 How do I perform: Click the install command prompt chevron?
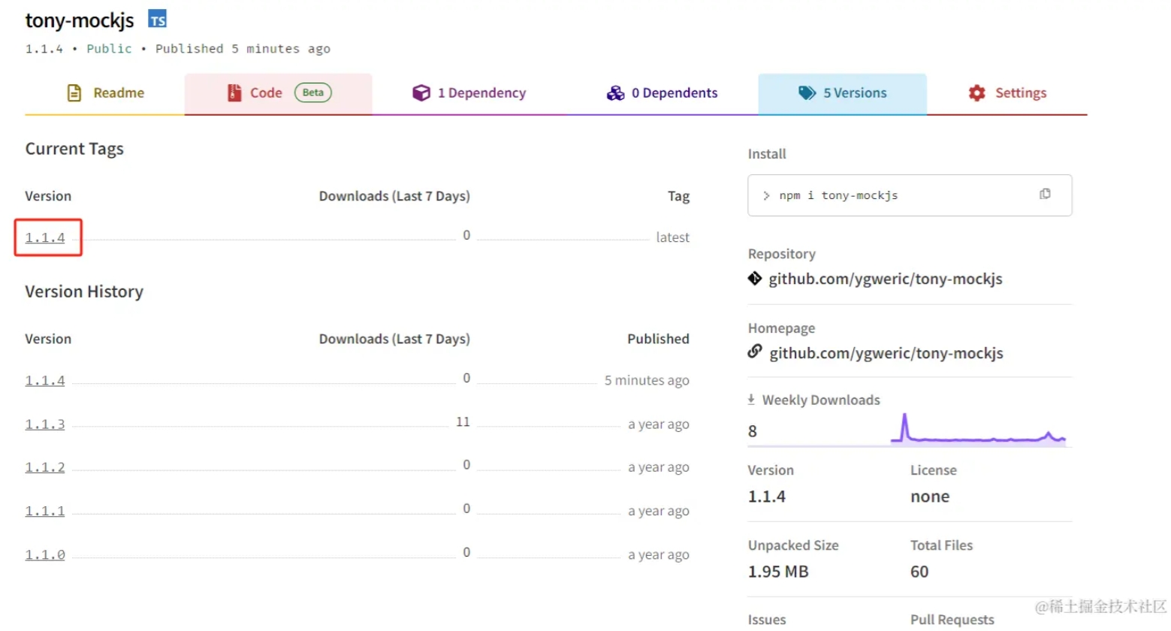[766, 195]
